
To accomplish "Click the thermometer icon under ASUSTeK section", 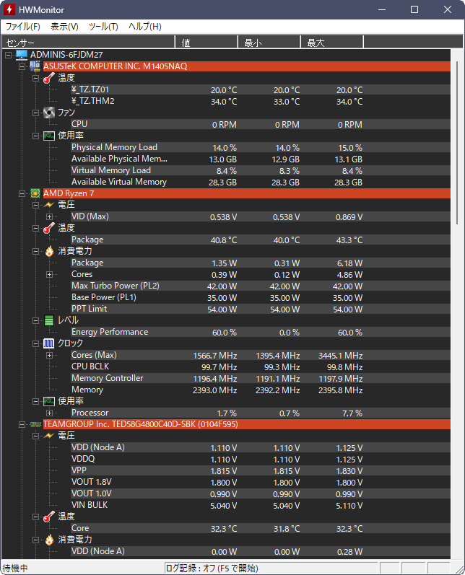I will (x=49, y=78).
